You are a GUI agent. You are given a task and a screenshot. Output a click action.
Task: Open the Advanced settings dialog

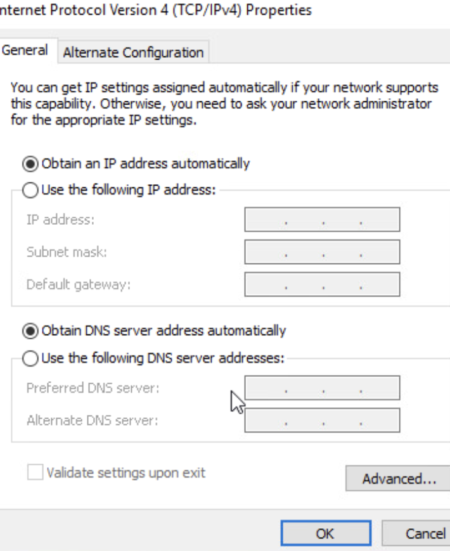click(x=399, y=479)
